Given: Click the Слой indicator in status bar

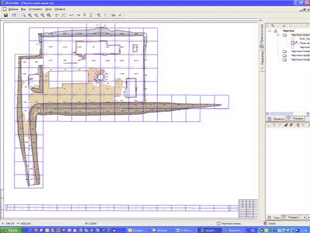Looking at the screenshot, I should click(x=270, y=223).
